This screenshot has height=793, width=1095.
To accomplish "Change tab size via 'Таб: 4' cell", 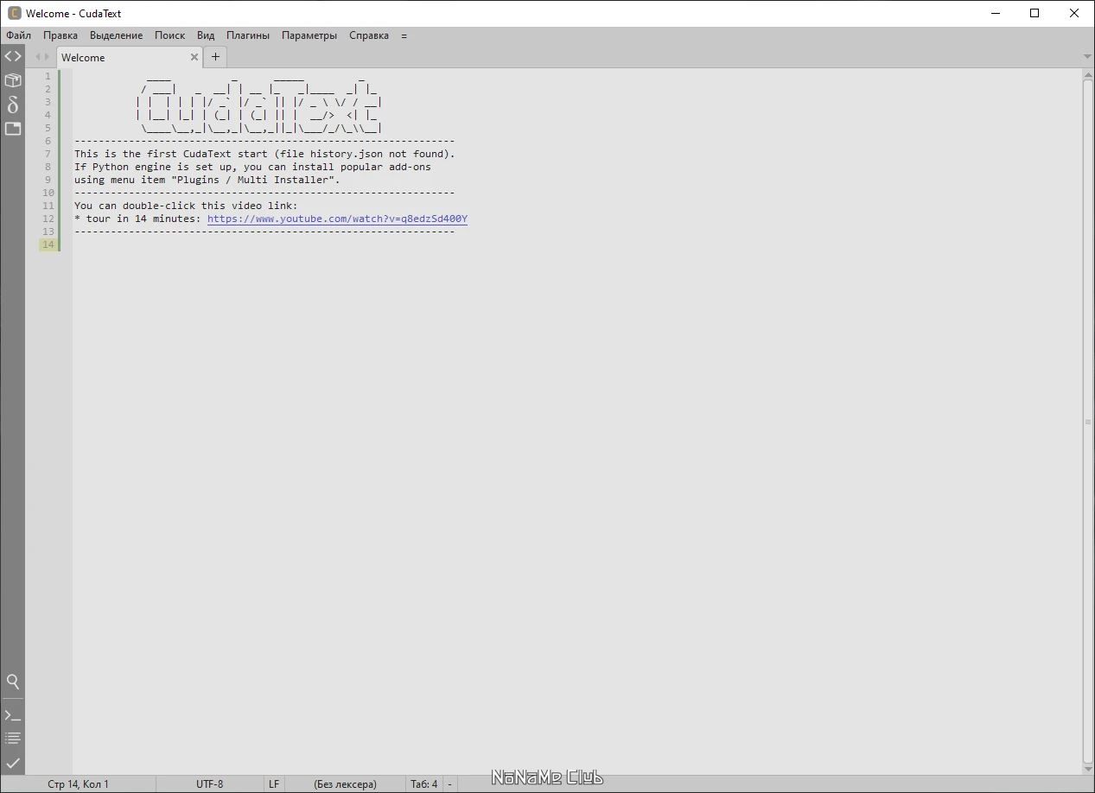I will (423, 784).
